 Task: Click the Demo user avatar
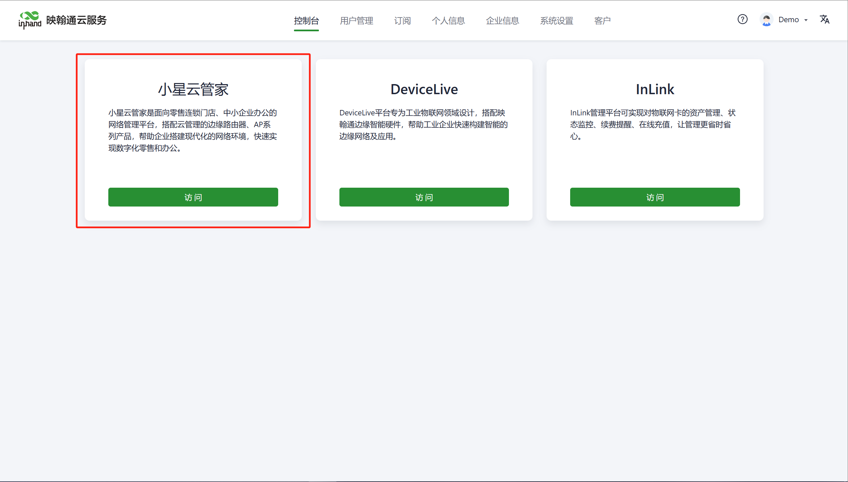tap(766, 20)
